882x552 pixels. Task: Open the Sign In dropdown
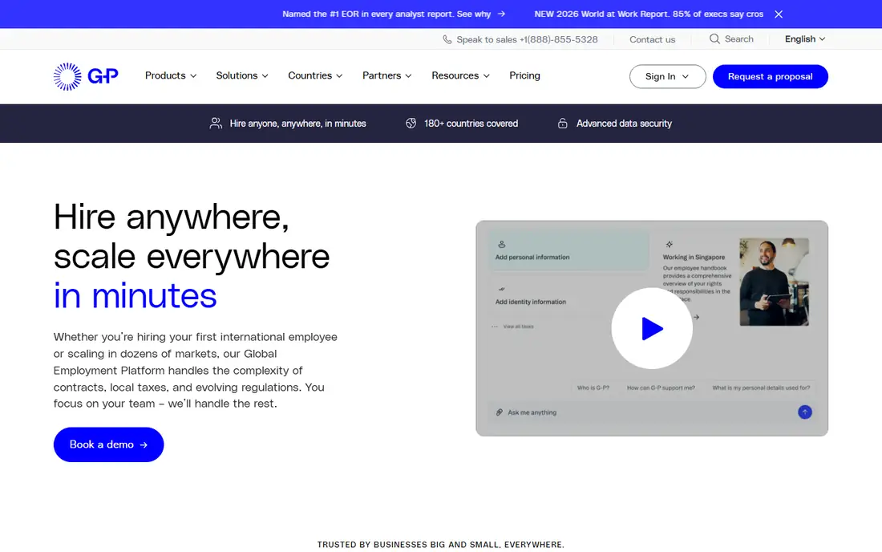tap(667, 76)
